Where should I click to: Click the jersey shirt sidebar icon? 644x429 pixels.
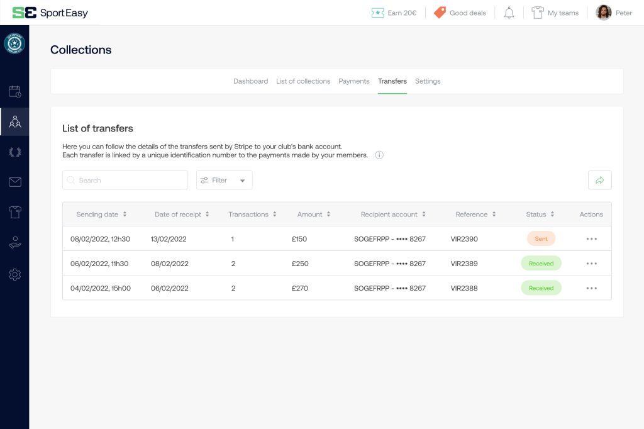[14, 213]
